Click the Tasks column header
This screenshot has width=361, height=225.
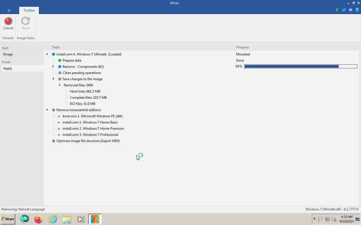click(56, 47)
